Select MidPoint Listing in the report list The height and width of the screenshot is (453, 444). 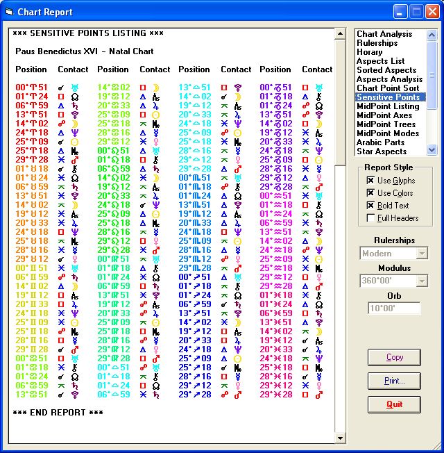pos(388,106)
